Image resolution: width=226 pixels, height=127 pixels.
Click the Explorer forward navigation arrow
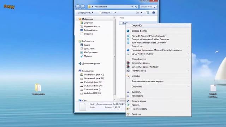83,7
